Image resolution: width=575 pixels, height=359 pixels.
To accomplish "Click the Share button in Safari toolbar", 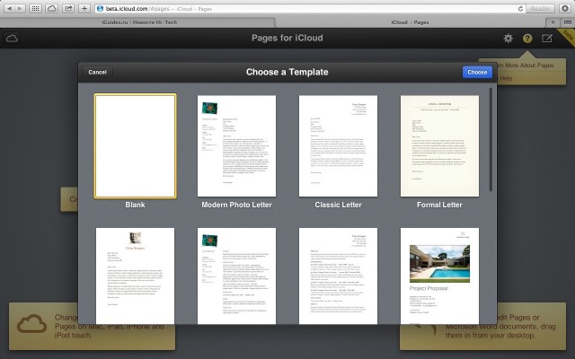I will (68, 8).
